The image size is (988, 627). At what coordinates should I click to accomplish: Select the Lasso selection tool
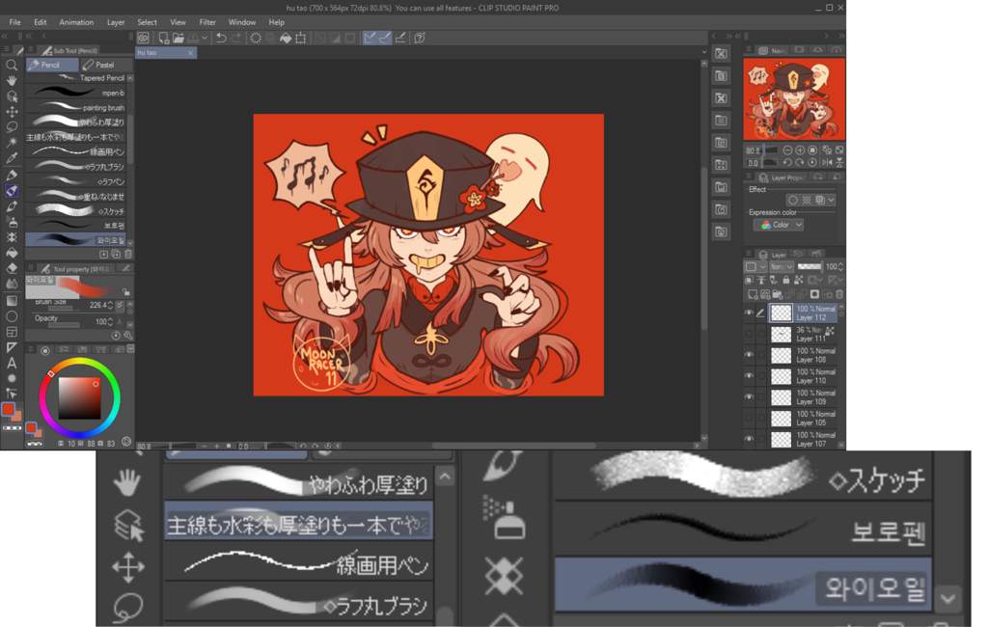[12, 126]
